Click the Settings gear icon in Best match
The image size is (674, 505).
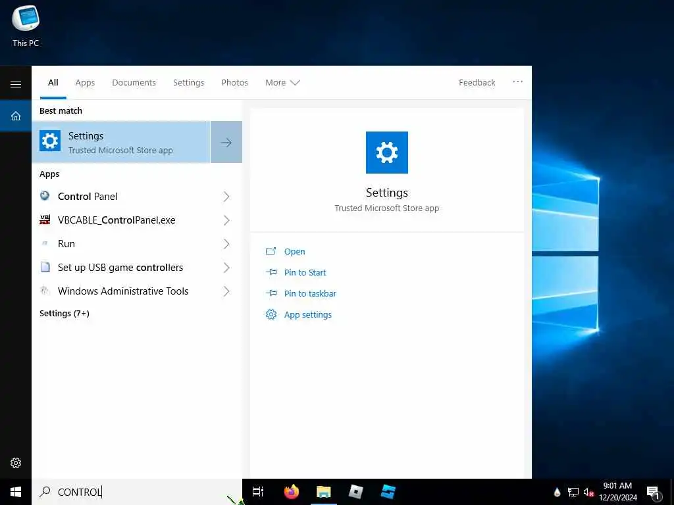click(x=50, y=141)
